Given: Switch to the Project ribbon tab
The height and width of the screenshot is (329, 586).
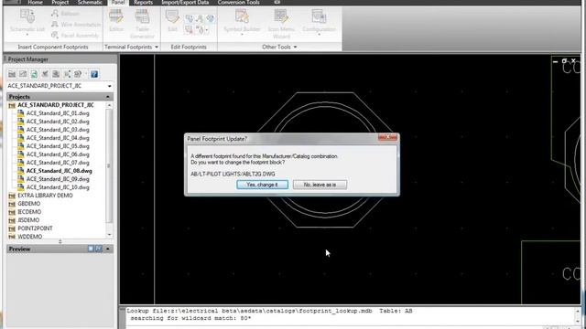Looking at the screenshot, I should coord(60,2).
